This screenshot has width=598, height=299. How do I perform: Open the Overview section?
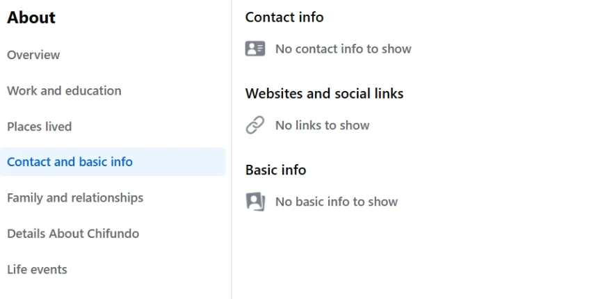tap(33, 55)
